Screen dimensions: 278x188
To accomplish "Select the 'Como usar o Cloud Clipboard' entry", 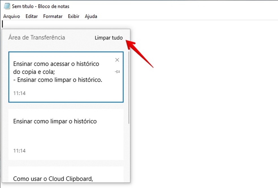I will (x=66, y=174).
